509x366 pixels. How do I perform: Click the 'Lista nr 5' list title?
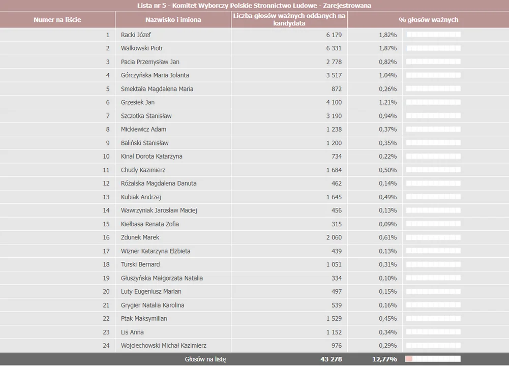click(x=254, y=6)
